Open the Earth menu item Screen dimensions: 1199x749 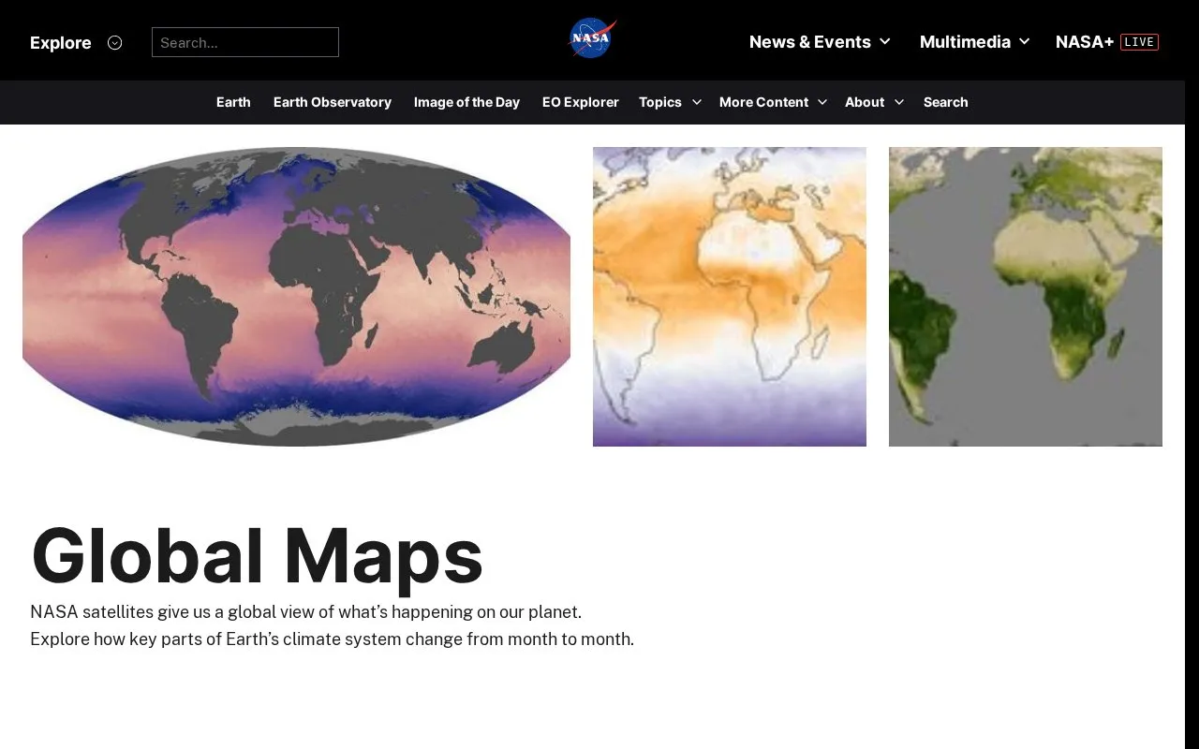tap(233, 102)
